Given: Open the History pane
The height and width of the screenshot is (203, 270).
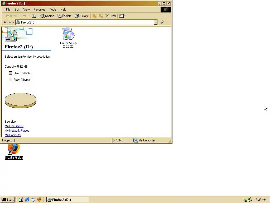Looking at the screenshot, I should [81, 16].
